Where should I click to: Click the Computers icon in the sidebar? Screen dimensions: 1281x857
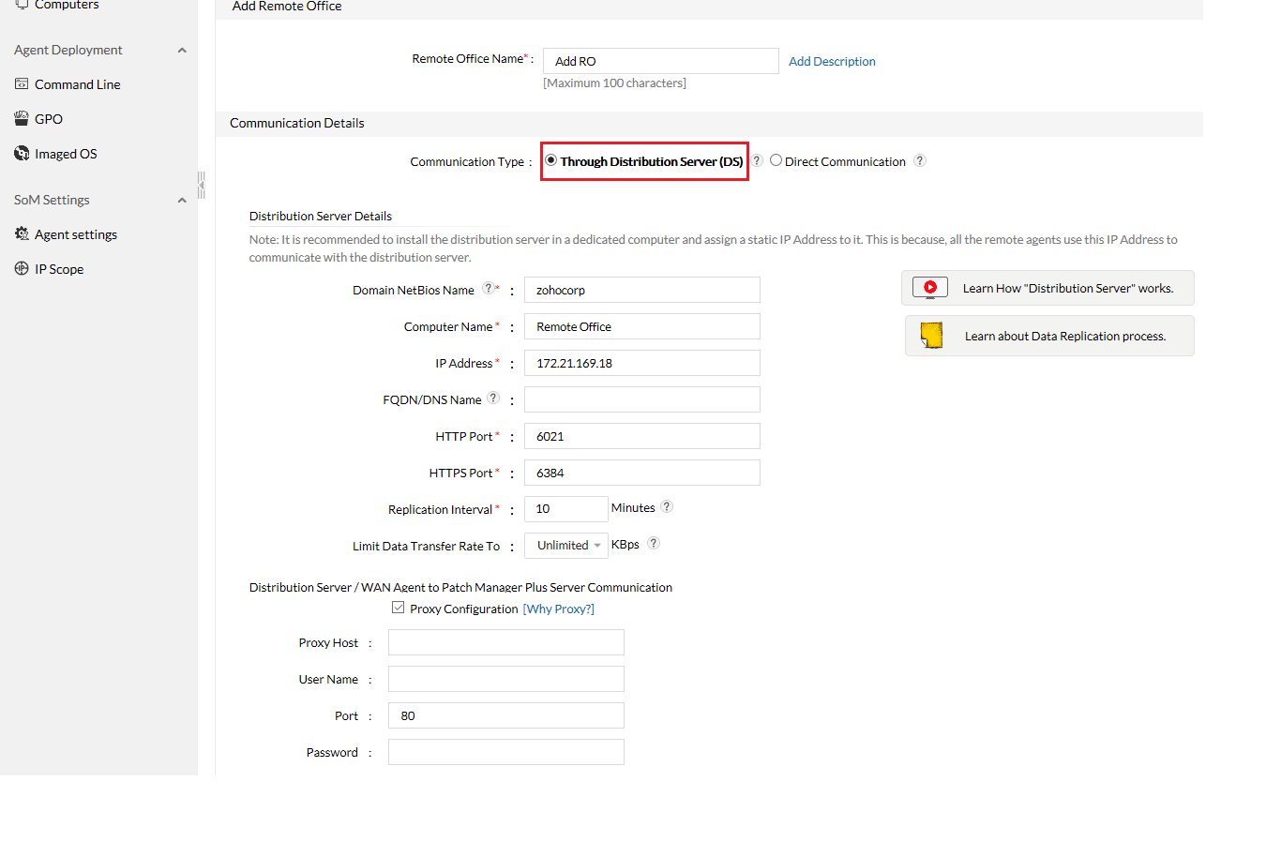point(21,4)
